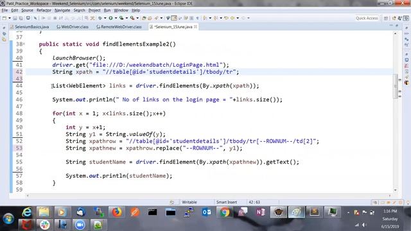Open the Source menu
Image resolution: width=411 pixels, height=231 pixels.
pyautogui.click(x=27, y=10)
